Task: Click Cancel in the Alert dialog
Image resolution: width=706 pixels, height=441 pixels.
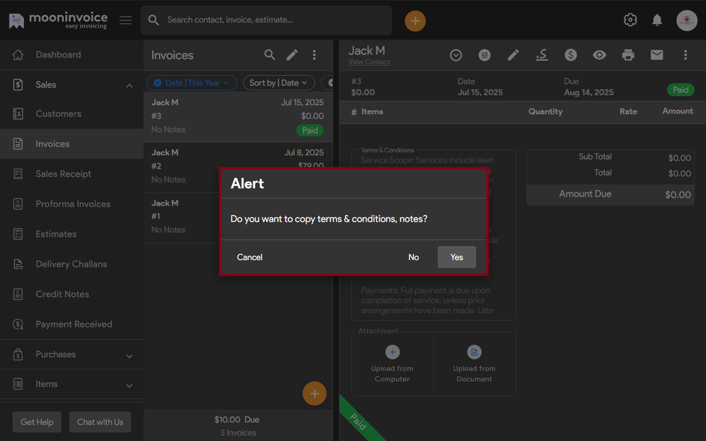Action: tap(250, 257)
